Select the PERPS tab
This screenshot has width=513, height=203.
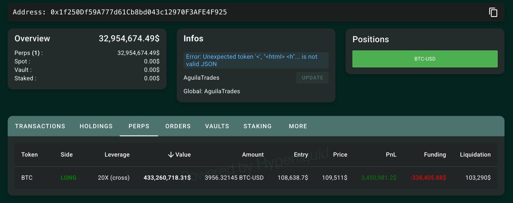point(139,126)
